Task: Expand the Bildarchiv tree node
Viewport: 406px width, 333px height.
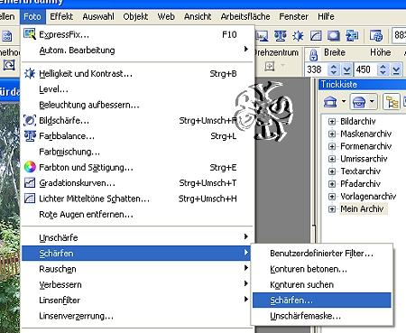Action: [332, 122]
